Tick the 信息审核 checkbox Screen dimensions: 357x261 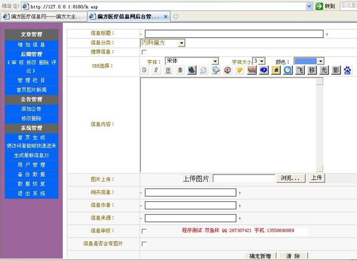144,231
